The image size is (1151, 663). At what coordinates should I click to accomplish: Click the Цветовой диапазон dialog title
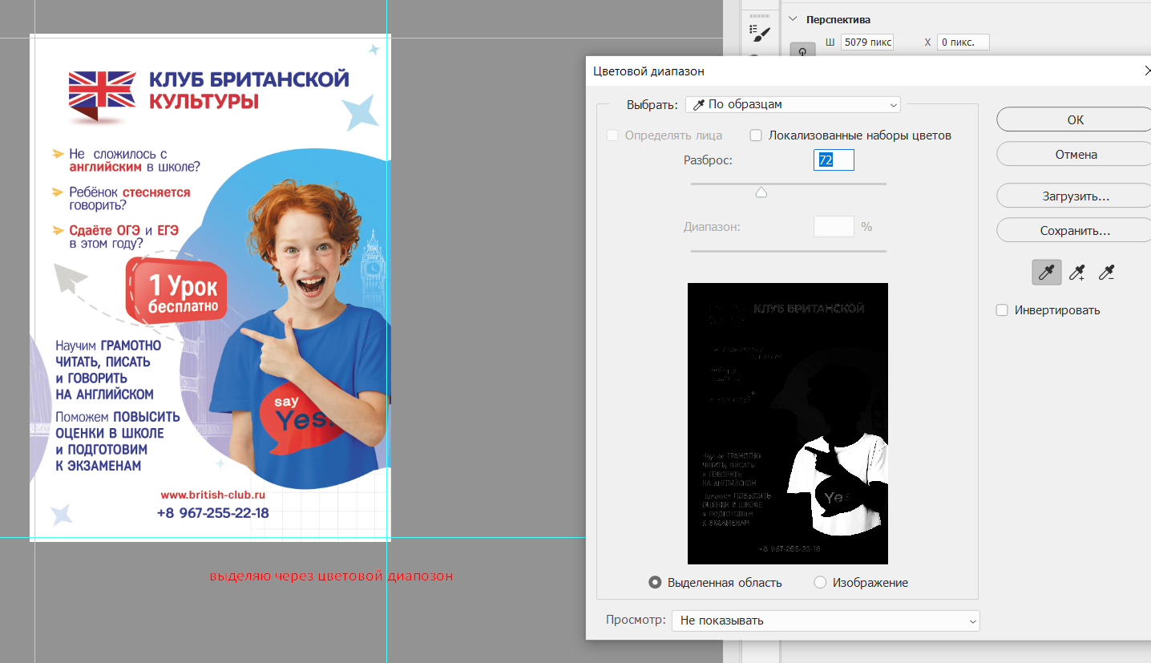click(648, 71)
